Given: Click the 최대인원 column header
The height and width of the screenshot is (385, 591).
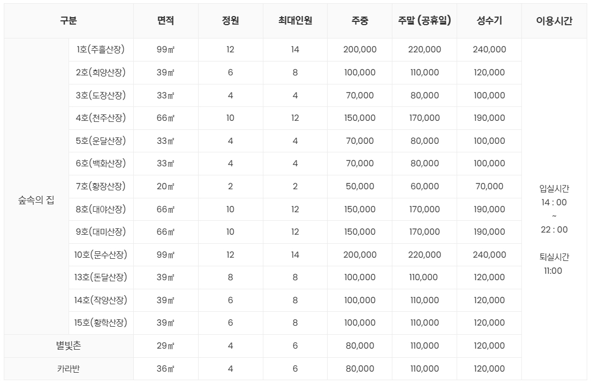Looking at the screenshot, I should (x=295, y=21).
